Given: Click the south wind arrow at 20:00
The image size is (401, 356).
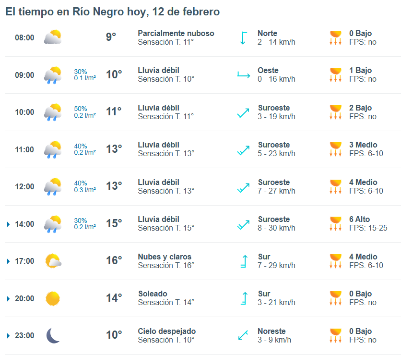Looking at the screenshot, I should [243, 298].
